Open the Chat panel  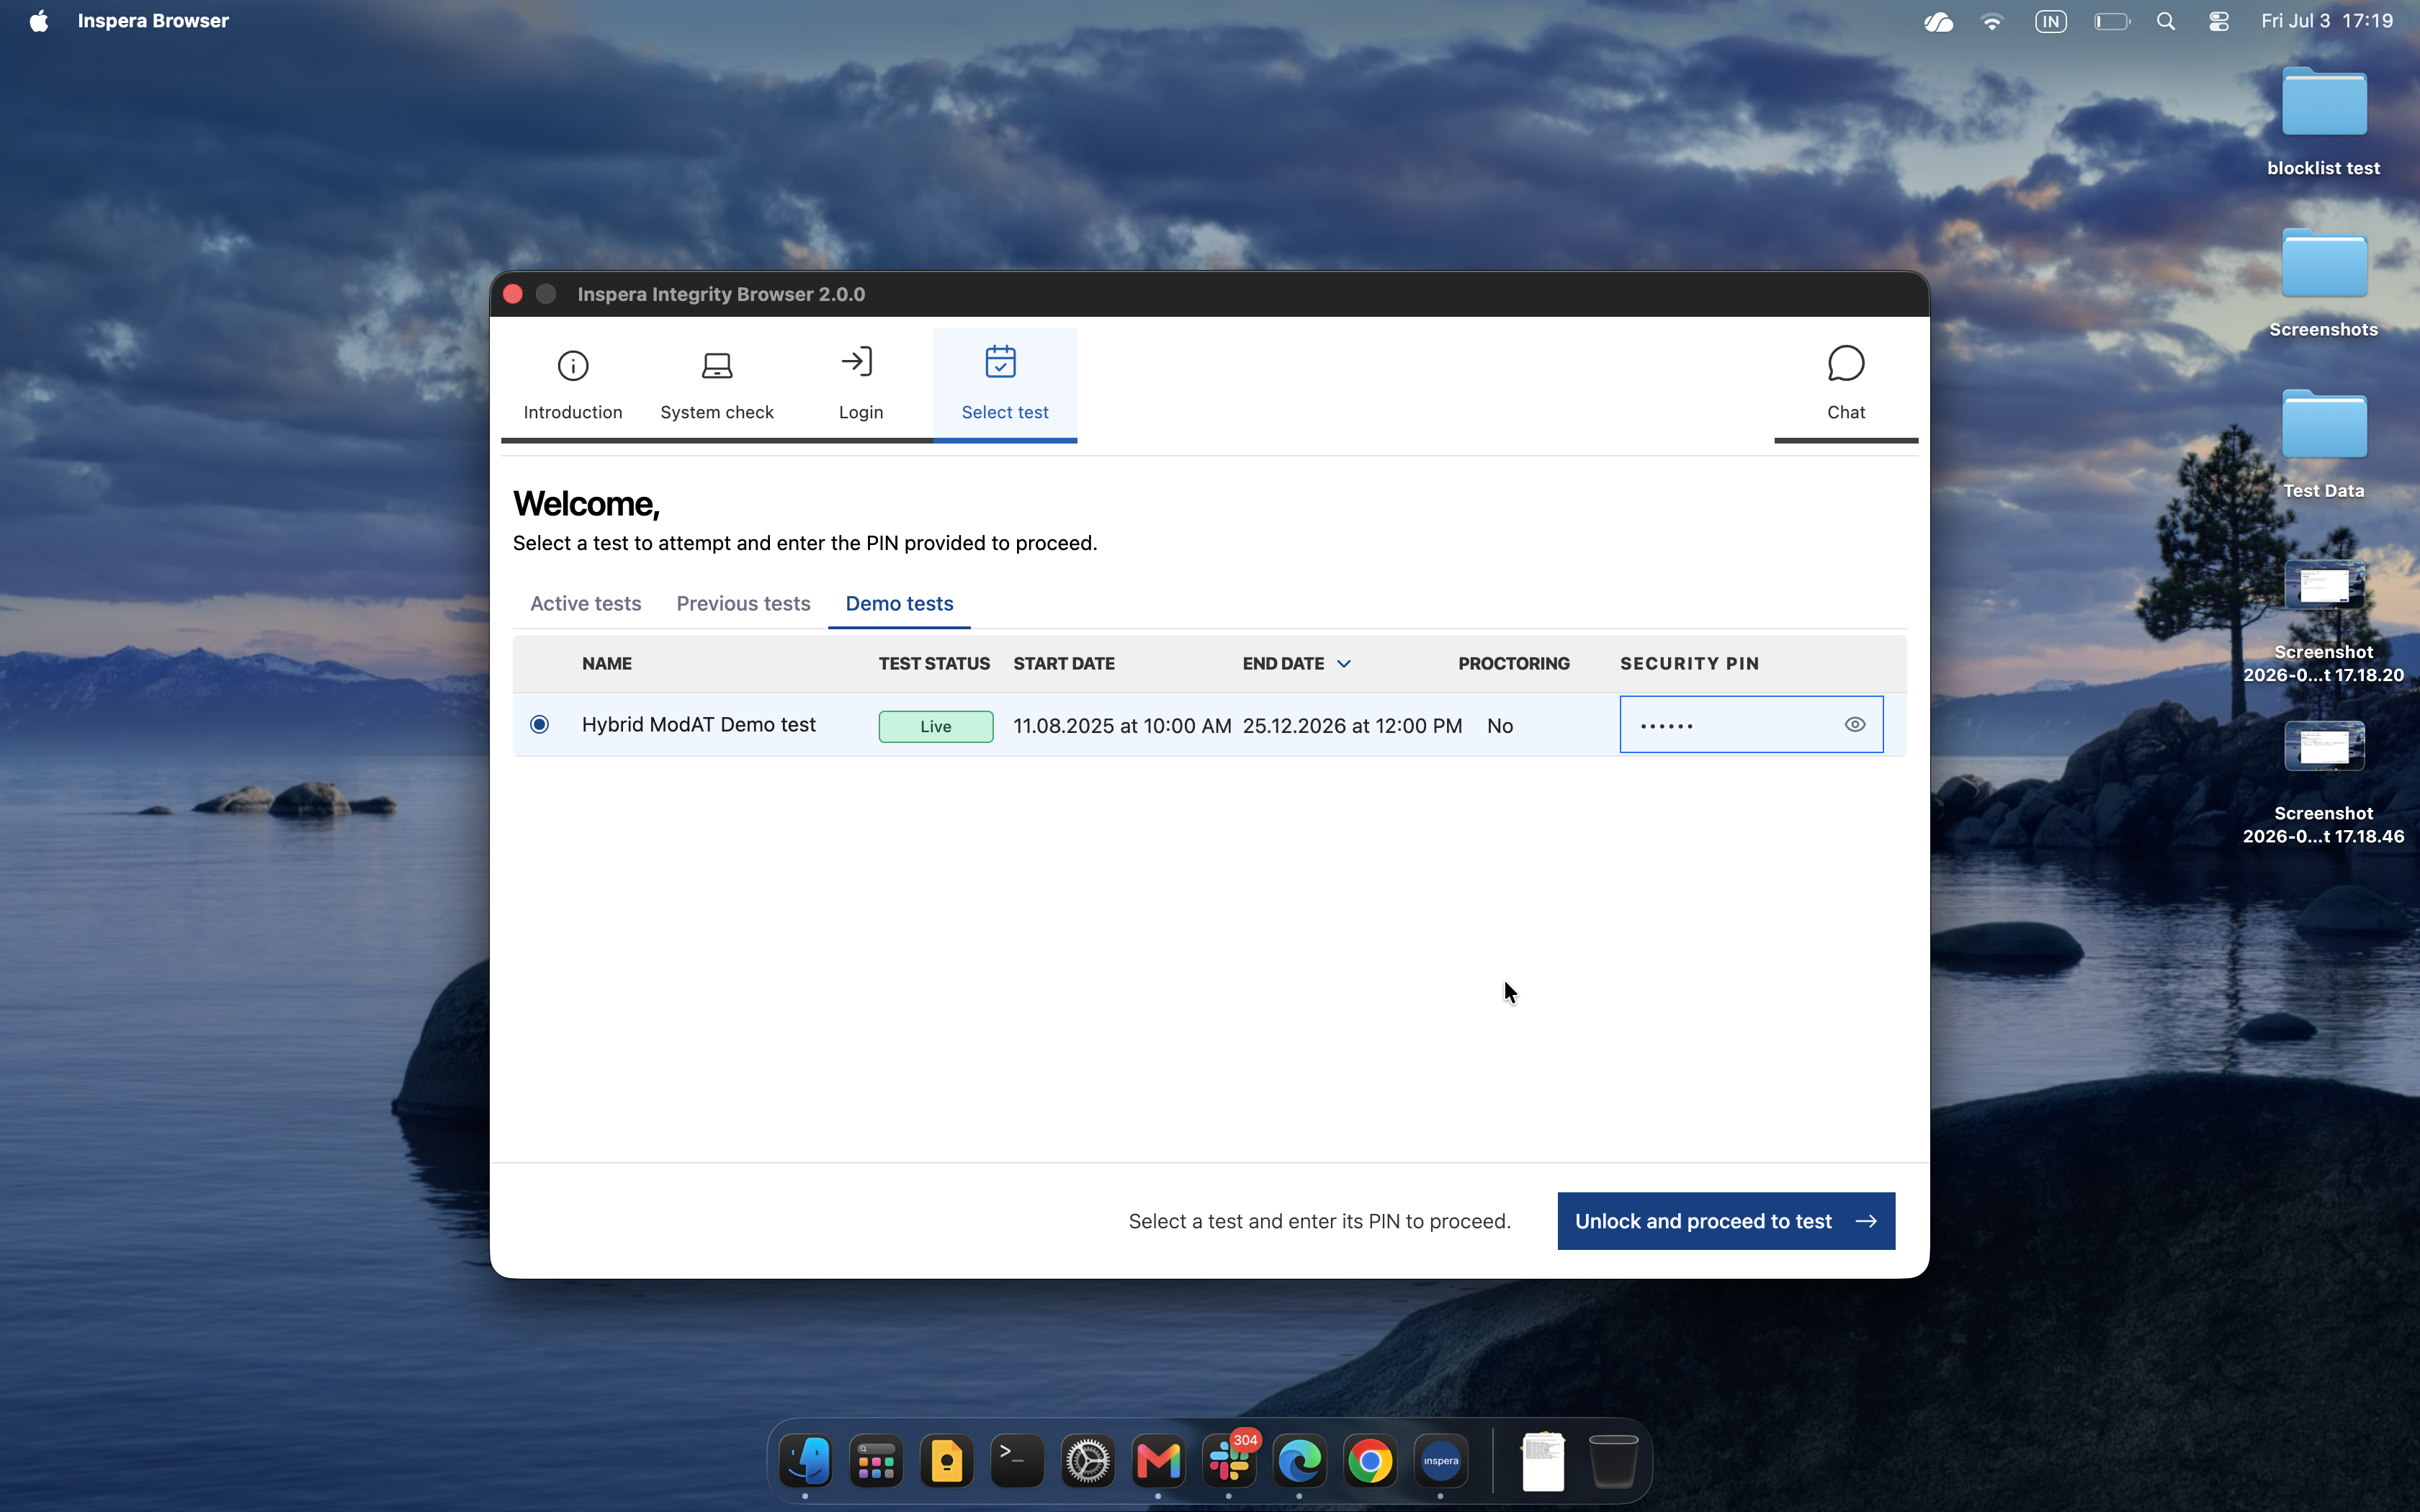1846,385
